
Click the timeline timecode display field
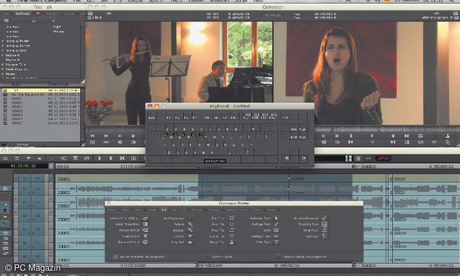pos(23,166)
